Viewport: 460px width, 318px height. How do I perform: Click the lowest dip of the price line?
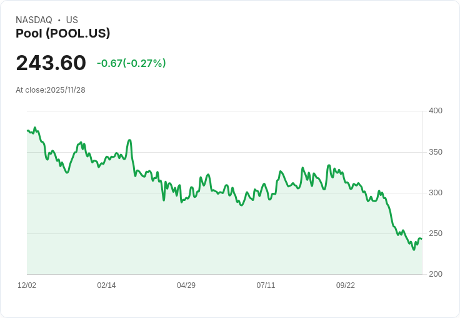pos(414,250)
